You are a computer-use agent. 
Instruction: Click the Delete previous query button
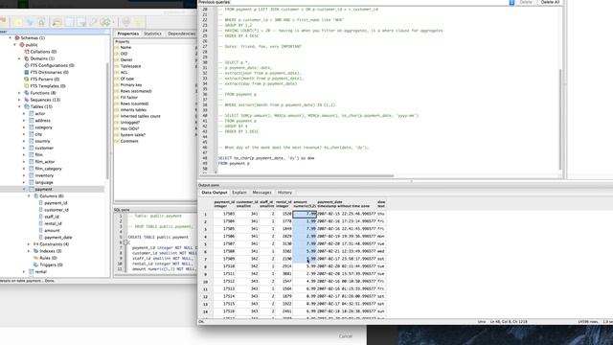coord(526,2)
